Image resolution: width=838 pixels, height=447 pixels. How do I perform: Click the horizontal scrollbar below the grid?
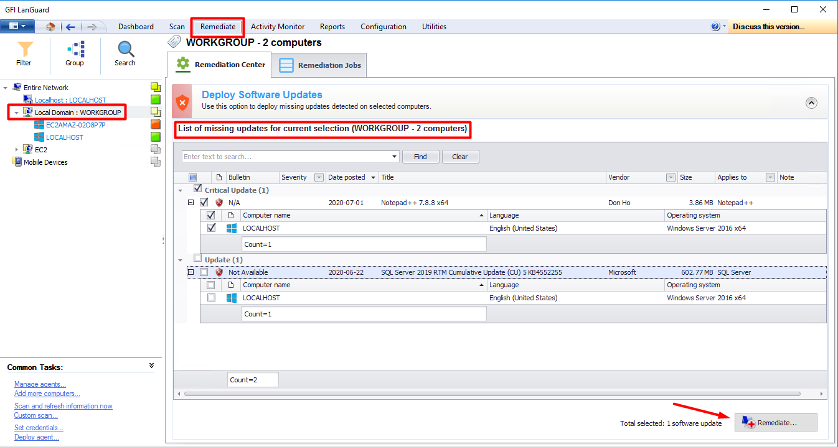click(492, 394)
